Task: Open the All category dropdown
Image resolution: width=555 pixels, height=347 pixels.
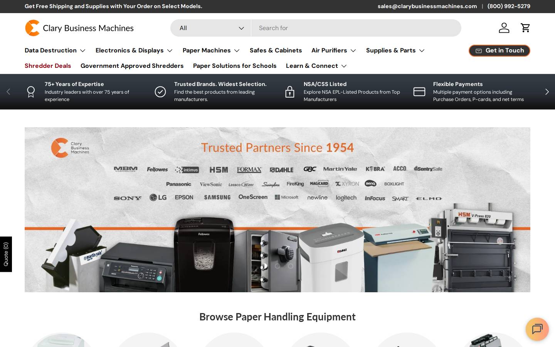Action: 211,28
